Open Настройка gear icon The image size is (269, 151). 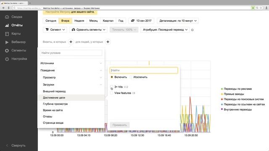click(x=7, y=59)
